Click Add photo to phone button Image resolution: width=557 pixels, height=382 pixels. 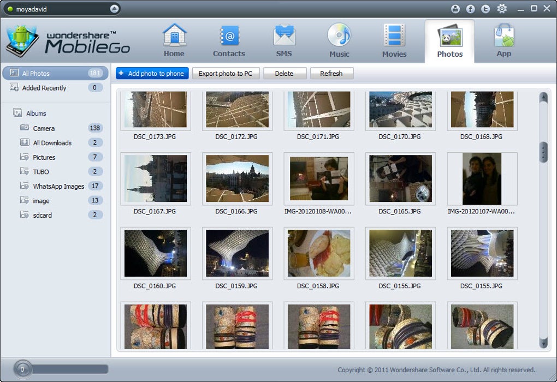coord(152,74)
